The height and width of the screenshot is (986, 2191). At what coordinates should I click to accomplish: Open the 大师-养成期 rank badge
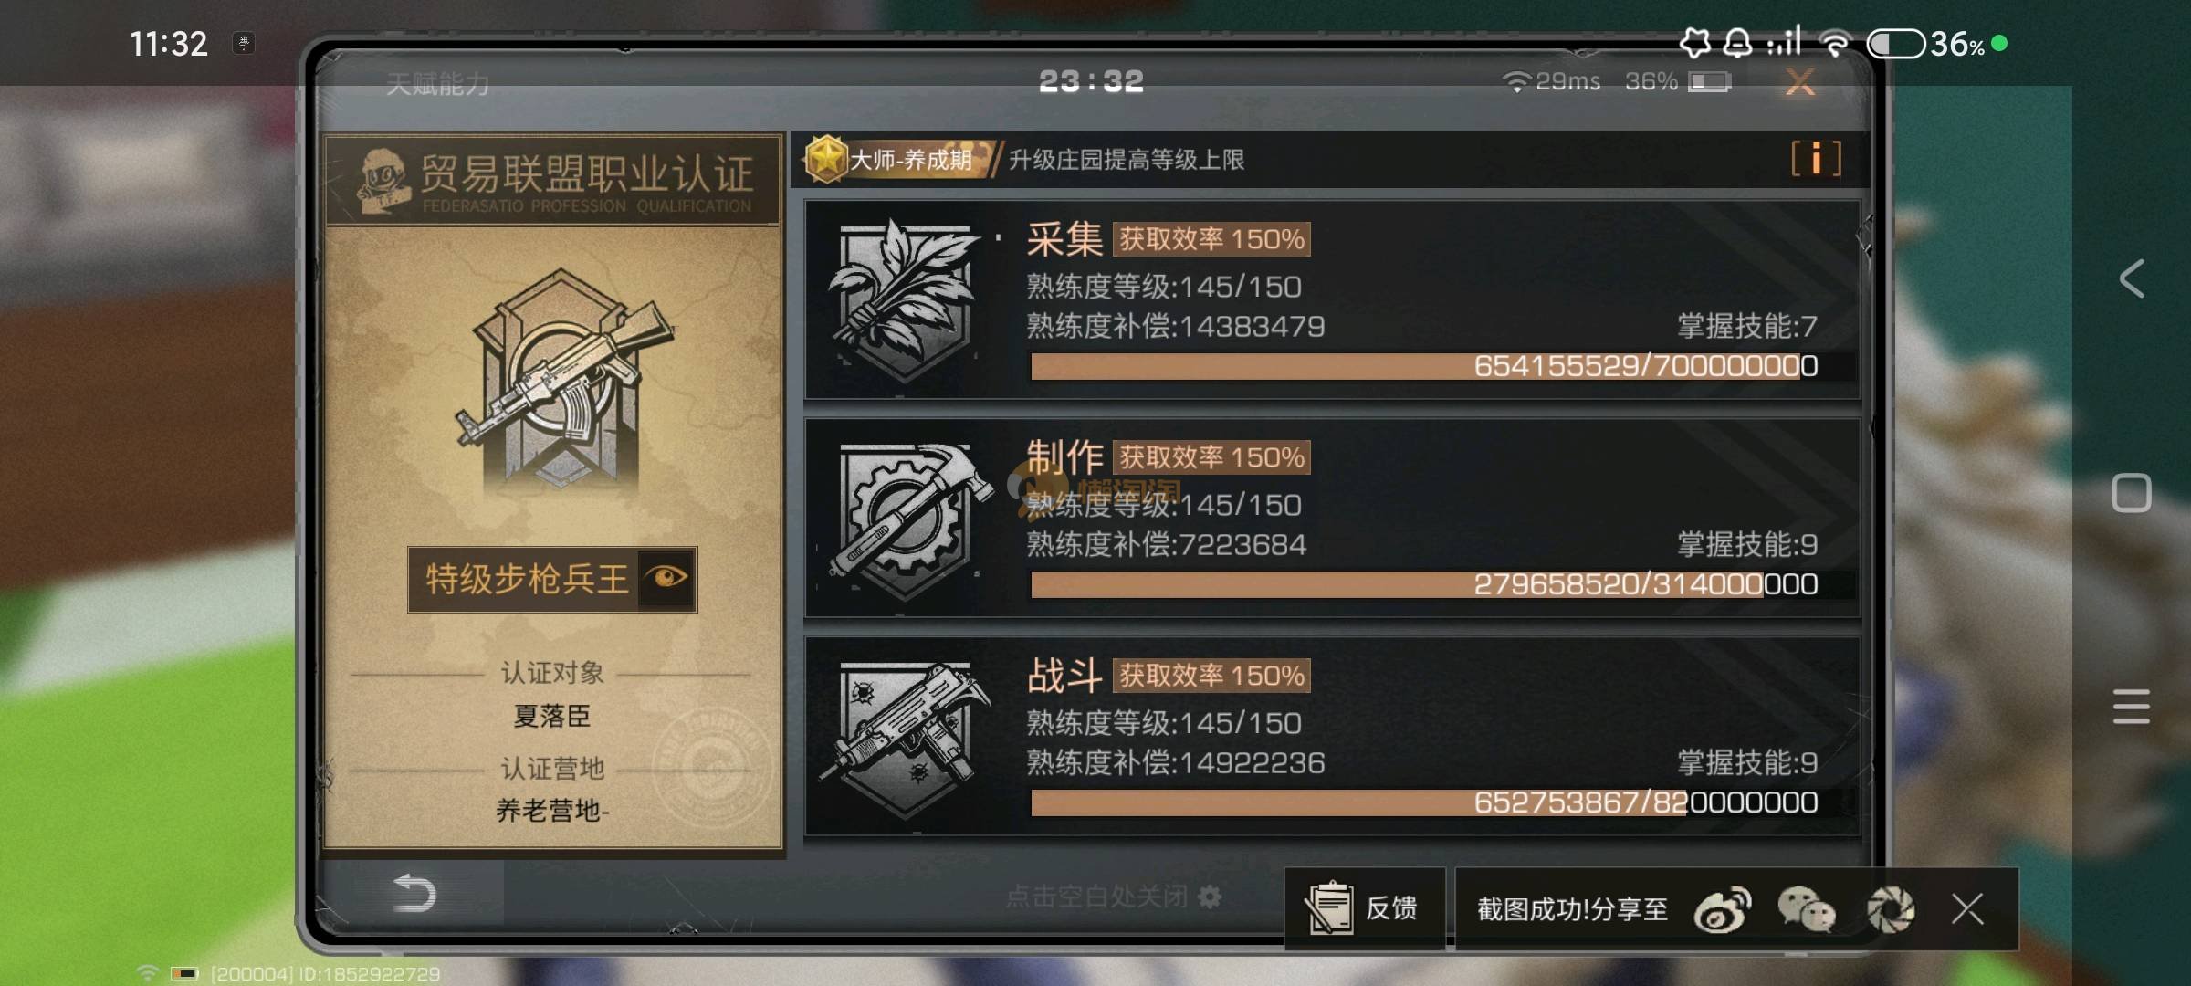pyautogui.click(x=896, y=160)
